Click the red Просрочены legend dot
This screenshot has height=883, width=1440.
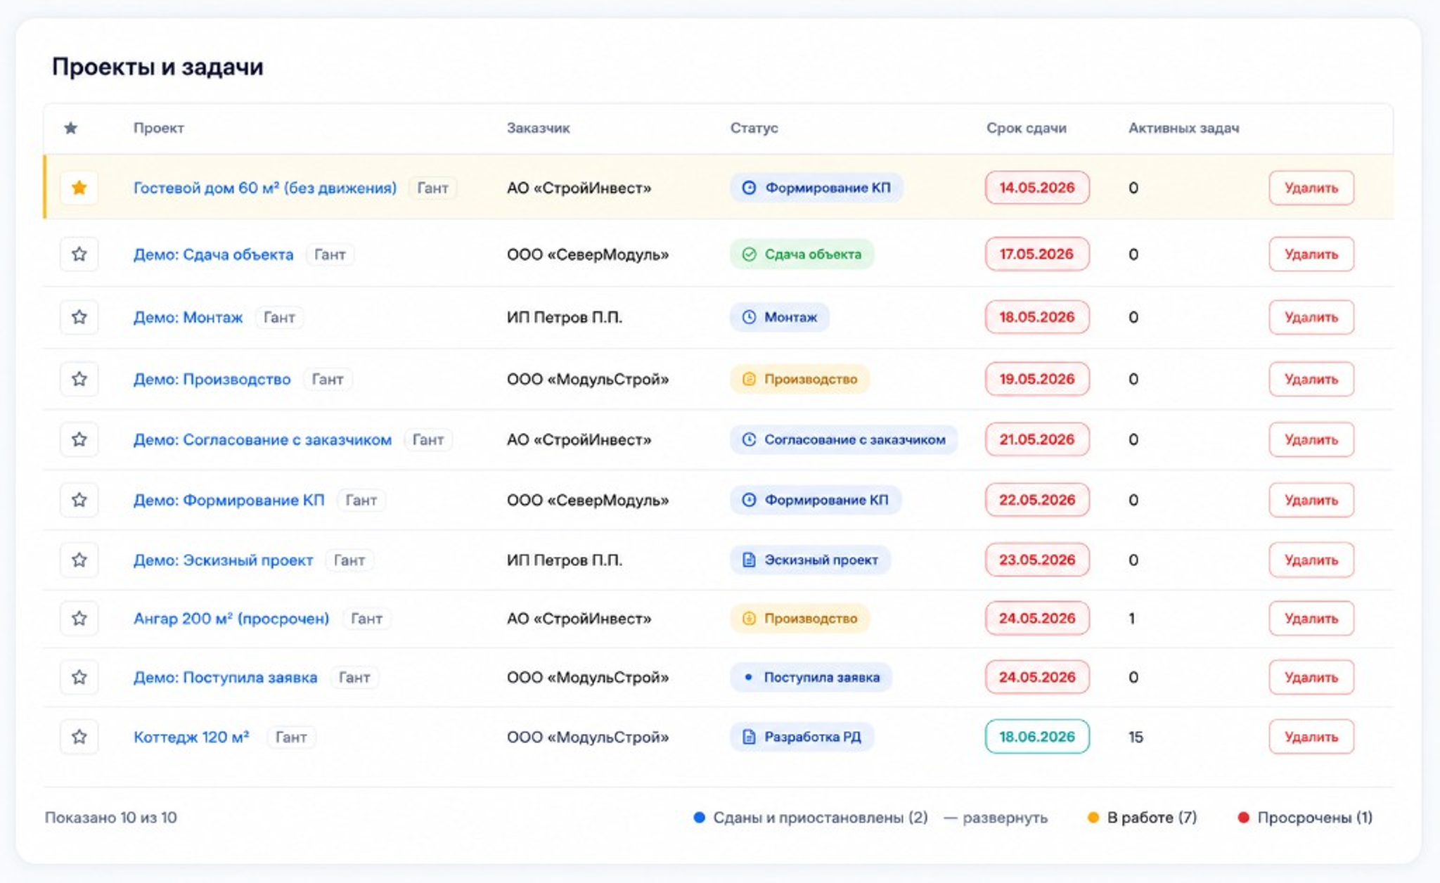1243,818
